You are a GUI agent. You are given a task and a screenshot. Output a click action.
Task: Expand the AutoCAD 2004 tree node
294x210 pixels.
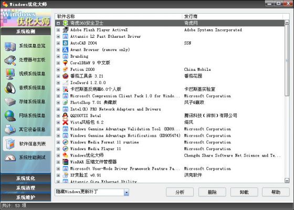(x=58, y=43)
